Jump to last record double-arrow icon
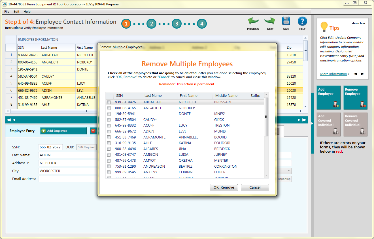Viewport: 374px width, 239px height. pyautogui.click(x=304, y=120)
